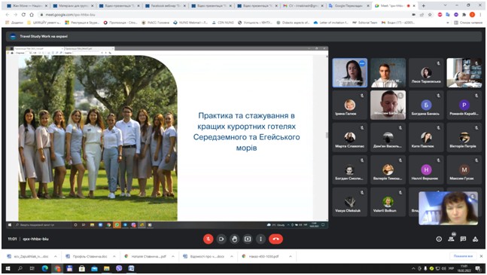This screenshot has width=487, height=275.
Task: Open Microsoft Store from the taskbar
Action: 82,268
